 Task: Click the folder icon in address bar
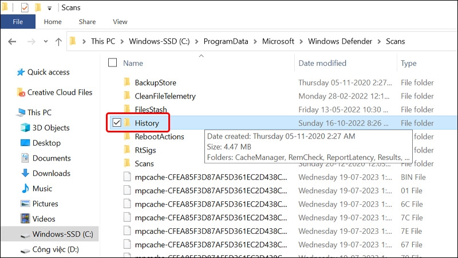73,41
